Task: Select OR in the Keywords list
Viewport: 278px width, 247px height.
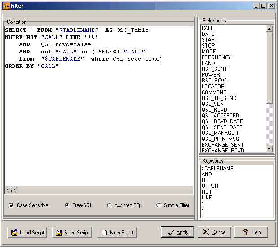Action: tap(205, 180)
